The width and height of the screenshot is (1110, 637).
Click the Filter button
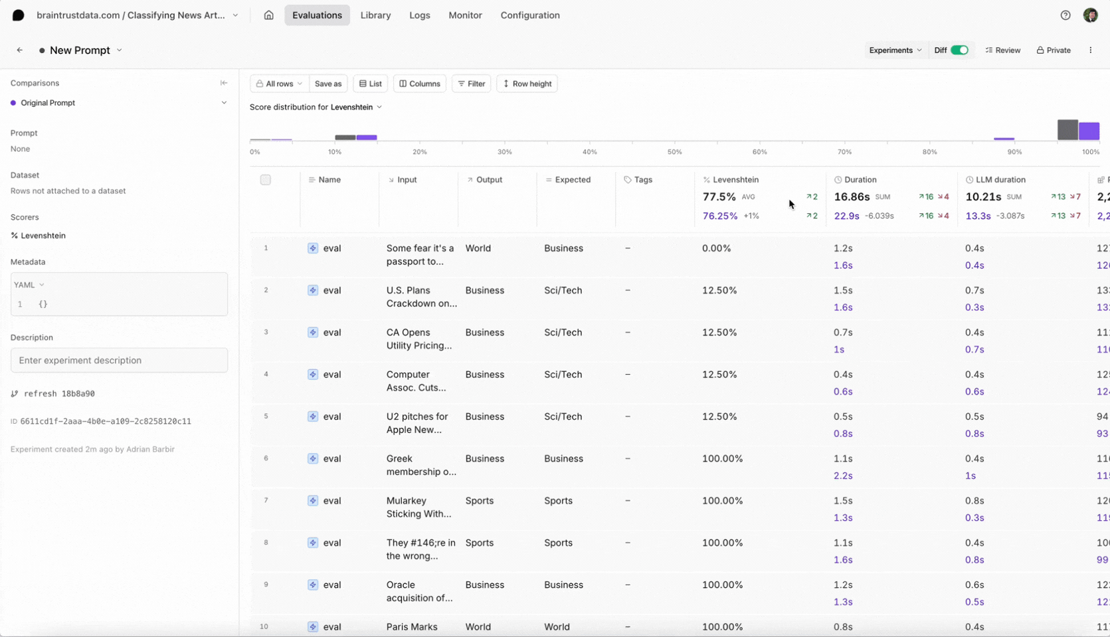[471, 84]
